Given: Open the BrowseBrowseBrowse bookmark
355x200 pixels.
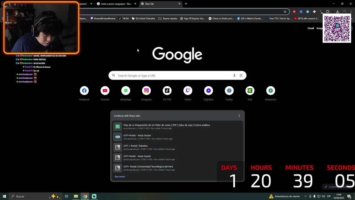Looking at the screenshot, I should click(x=103, y=19).
